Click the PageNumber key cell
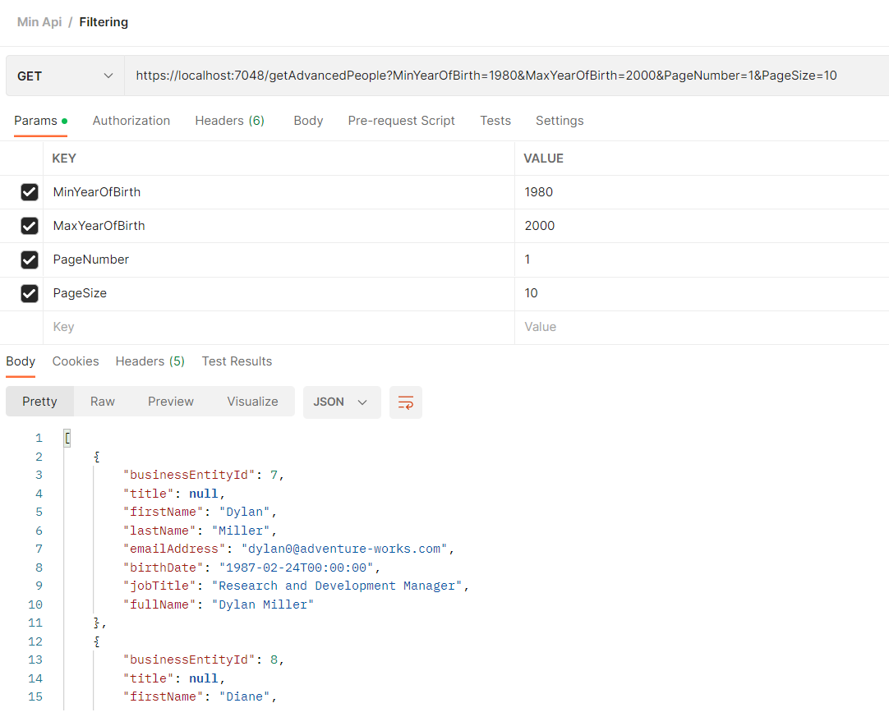 pos(279,260)
